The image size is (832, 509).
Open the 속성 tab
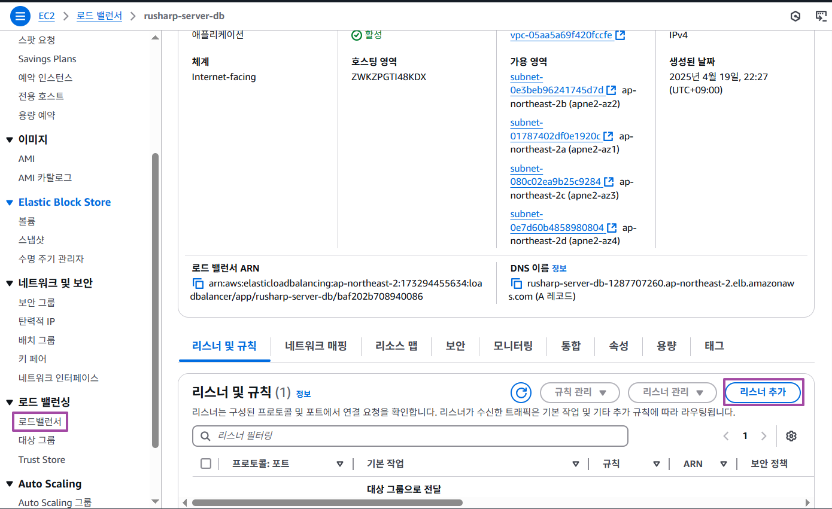619,346
